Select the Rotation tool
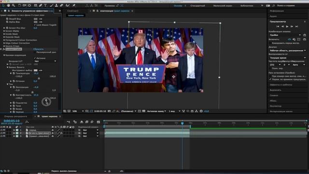The width and height of the screenshot is (309, 174). (x=19, y=5)
